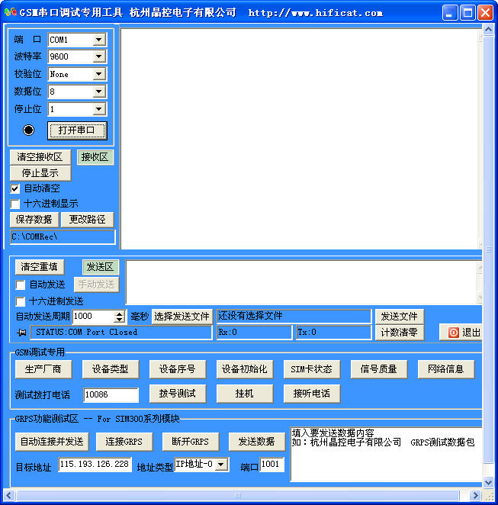Click the send area text box
Viewport: 498px width, 505px height.
(303, 282)
